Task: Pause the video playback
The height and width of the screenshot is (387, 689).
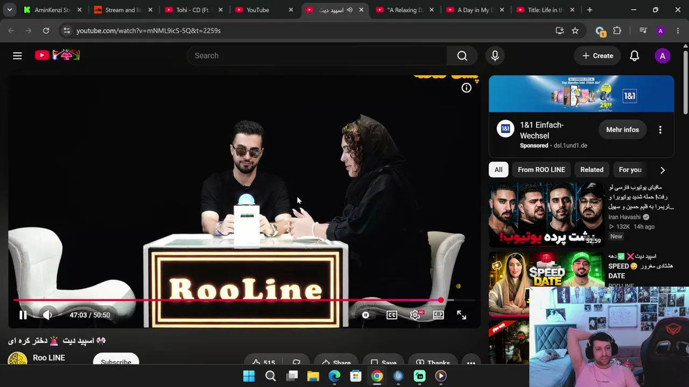Action: pyautogui.click(x=23, y=315)
